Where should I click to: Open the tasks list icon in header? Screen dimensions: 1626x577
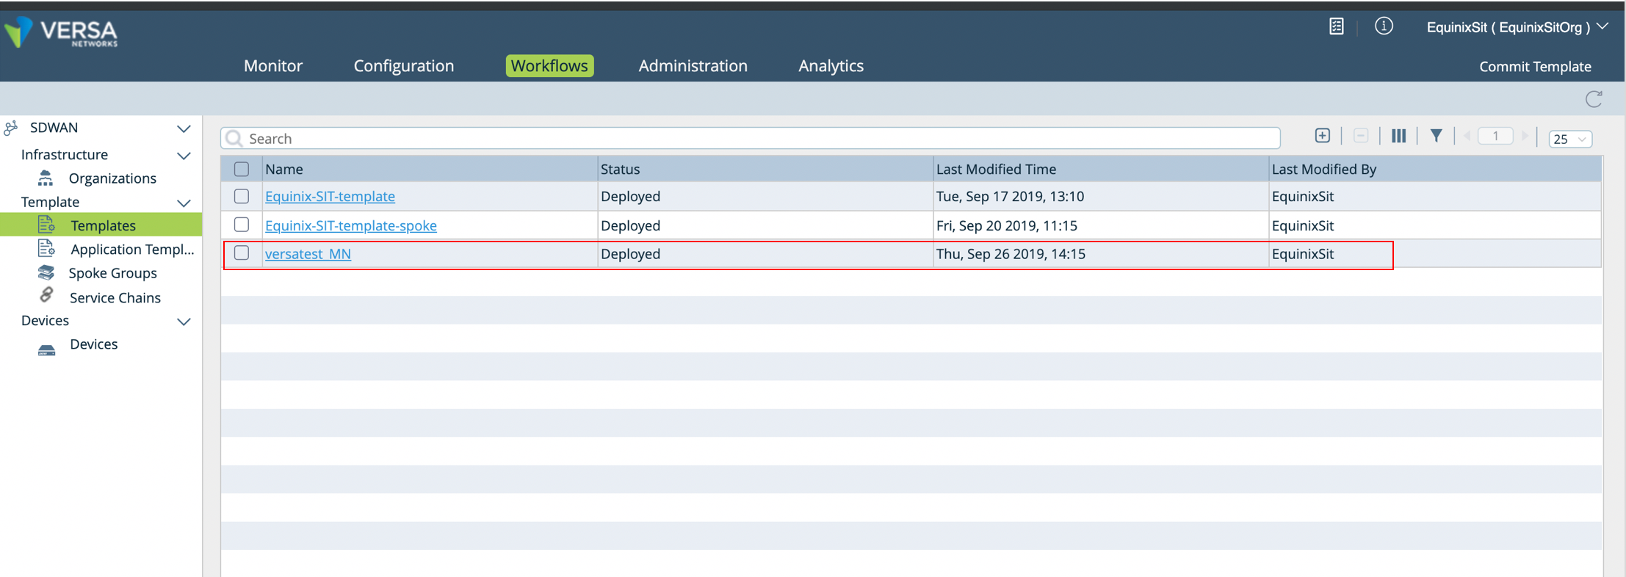(x=1337, y=26)
